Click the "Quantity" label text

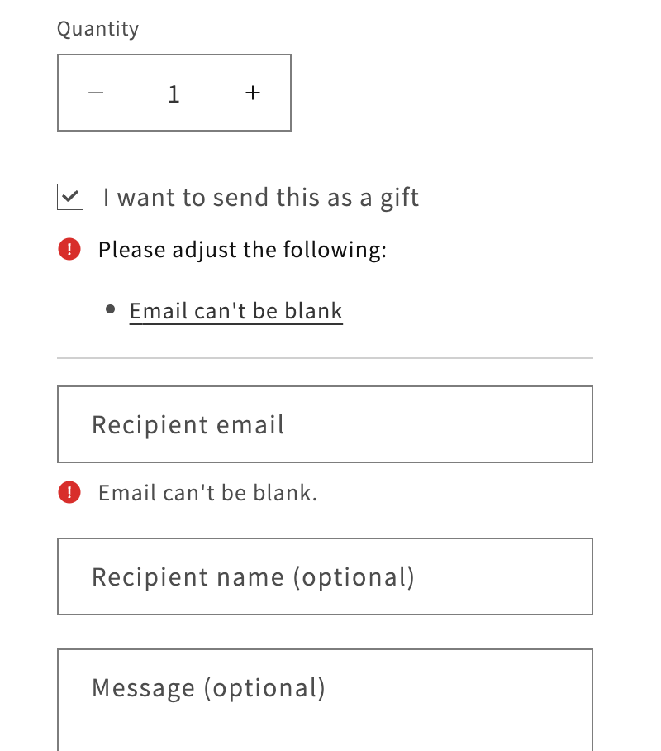pos(97,29)
